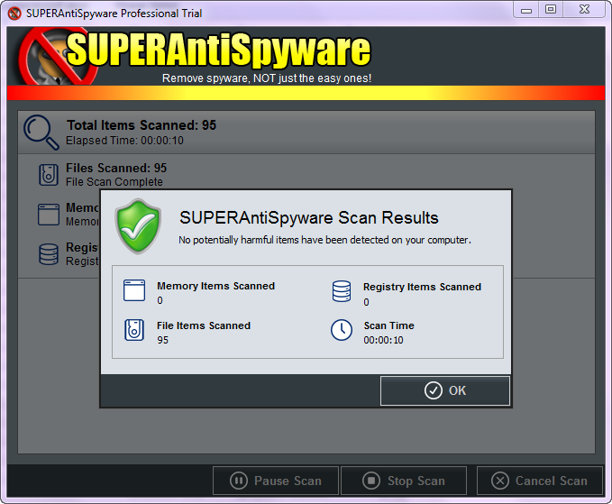This screenshot has height=504, width=612.
Task: Select the 'File Items Scanned' label
Action: tap(204, 325)
